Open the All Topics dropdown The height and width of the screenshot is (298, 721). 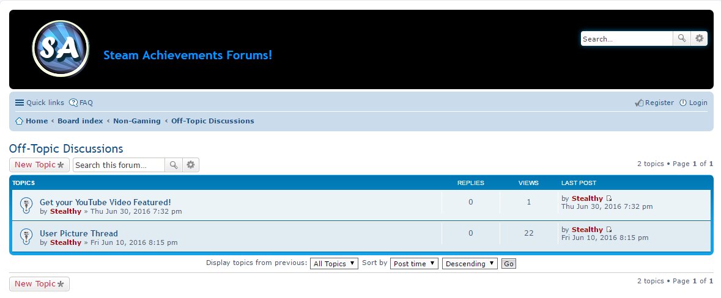point(334,264)
